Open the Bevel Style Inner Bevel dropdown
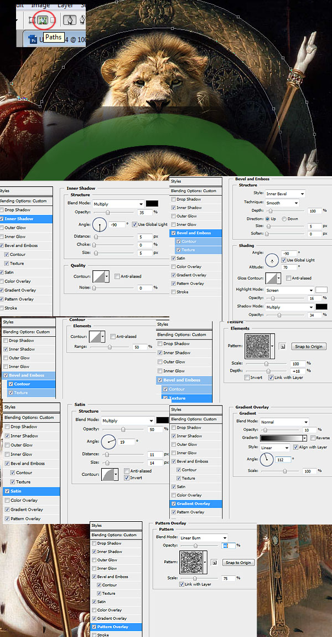The image size is (332, 637). tap(285, 194)
